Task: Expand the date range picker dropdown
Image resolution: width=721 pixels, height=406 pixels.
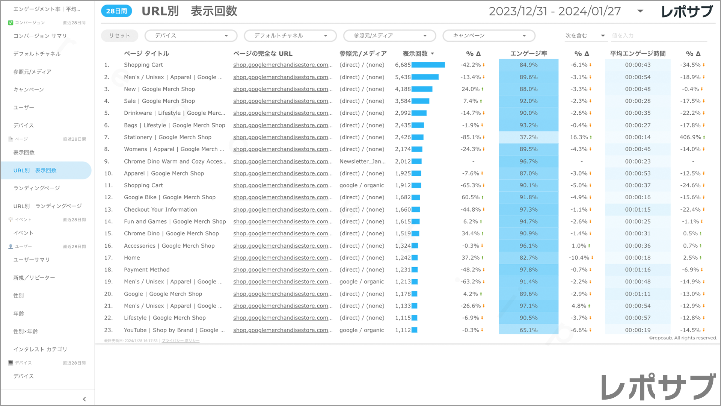Action: [640, 11]
